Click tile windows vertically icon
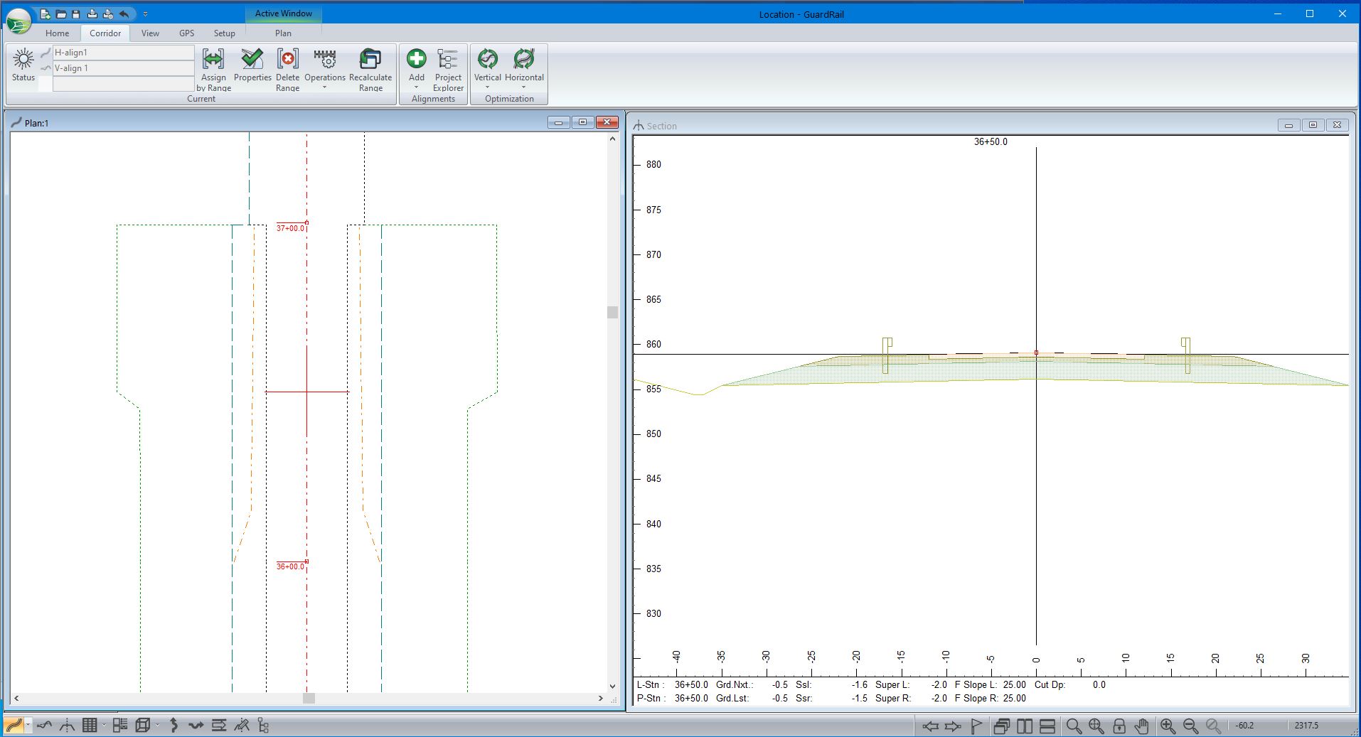The height and width of the screenshot is (737, 1361). (1025, 726)
